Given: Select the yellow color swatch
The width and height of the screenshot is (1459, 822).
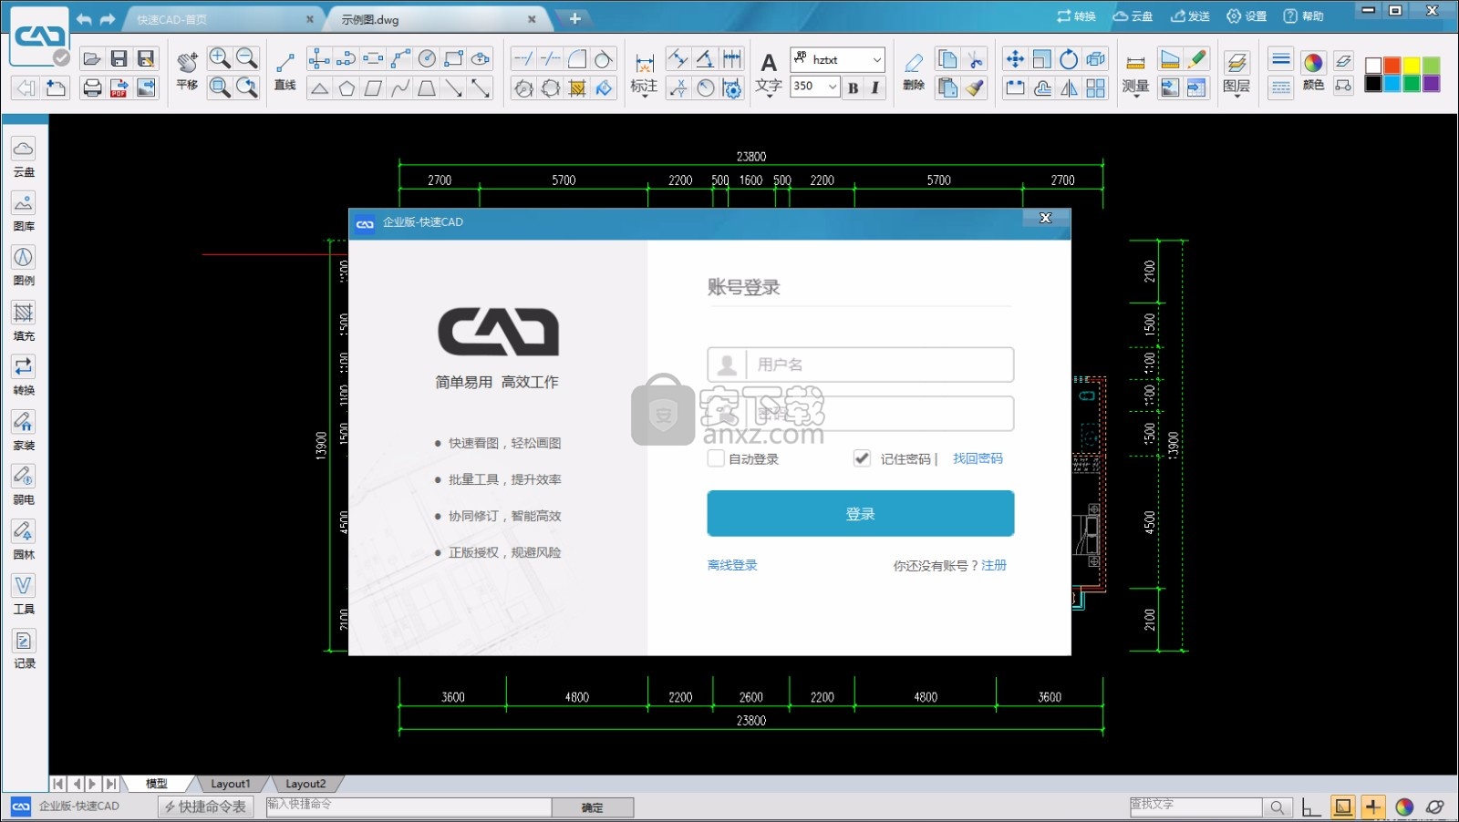Looking at the screenshot, I should click(x=1412, y=66).
